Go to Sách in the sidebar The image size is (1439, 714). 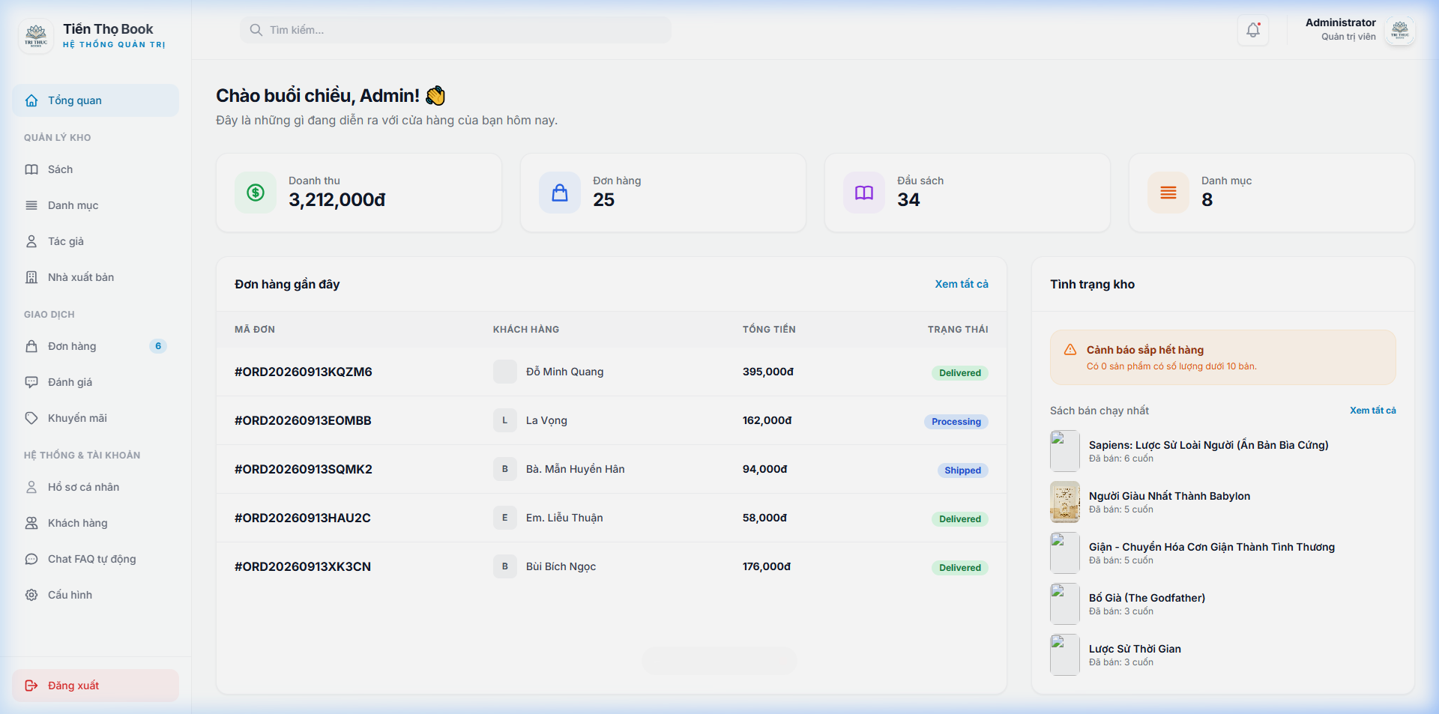pos(95,169)
